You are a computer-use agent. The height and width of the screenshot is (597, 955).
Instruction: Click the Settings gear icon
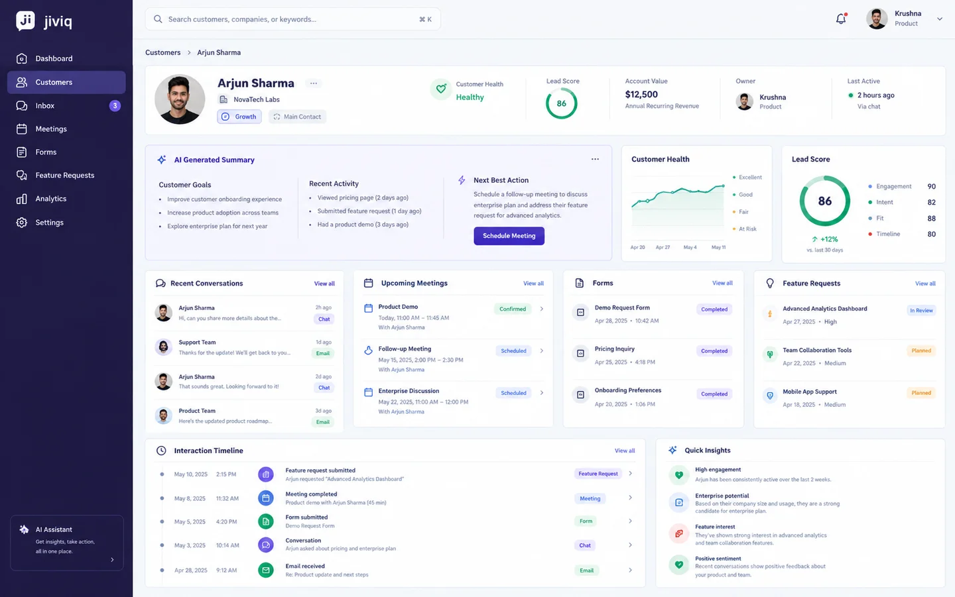(x=22, y=222)
